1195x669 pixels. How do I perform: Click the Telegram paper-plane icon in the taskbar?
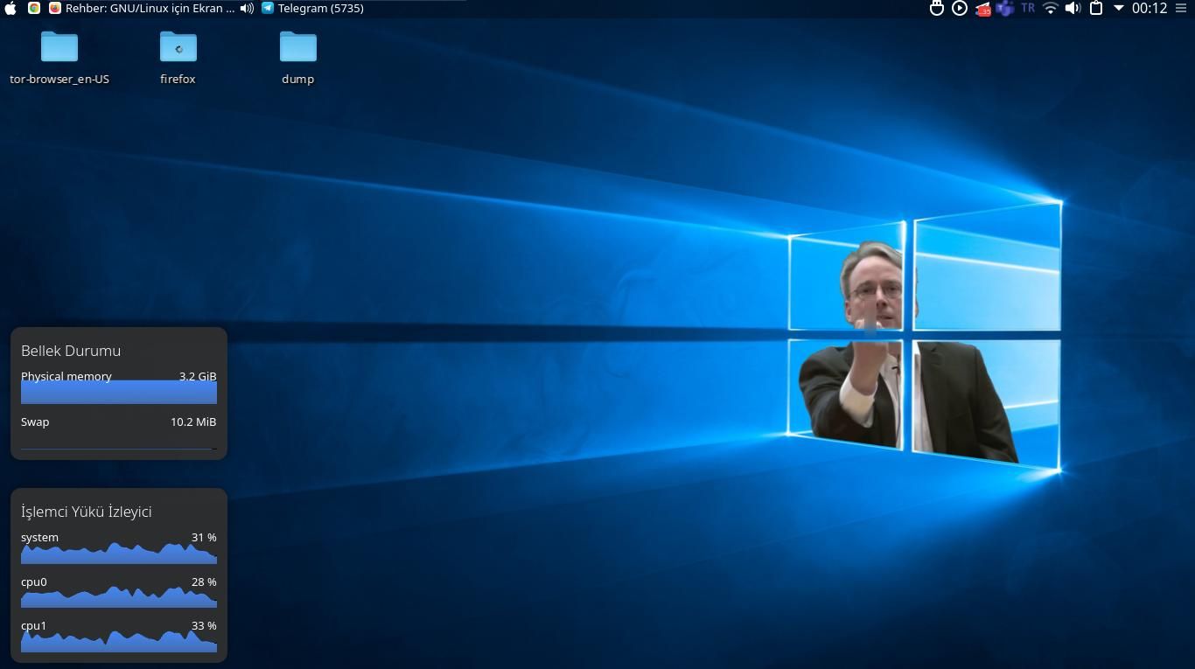[268, 8]
